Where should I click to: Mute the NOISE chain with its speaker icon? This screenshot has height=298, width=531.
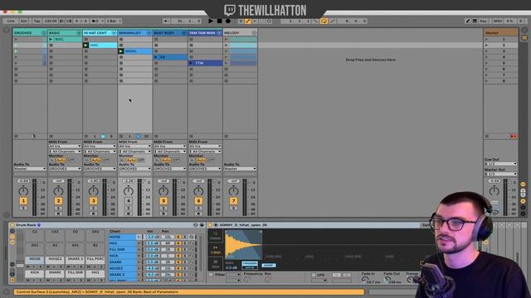coord(178,237)
